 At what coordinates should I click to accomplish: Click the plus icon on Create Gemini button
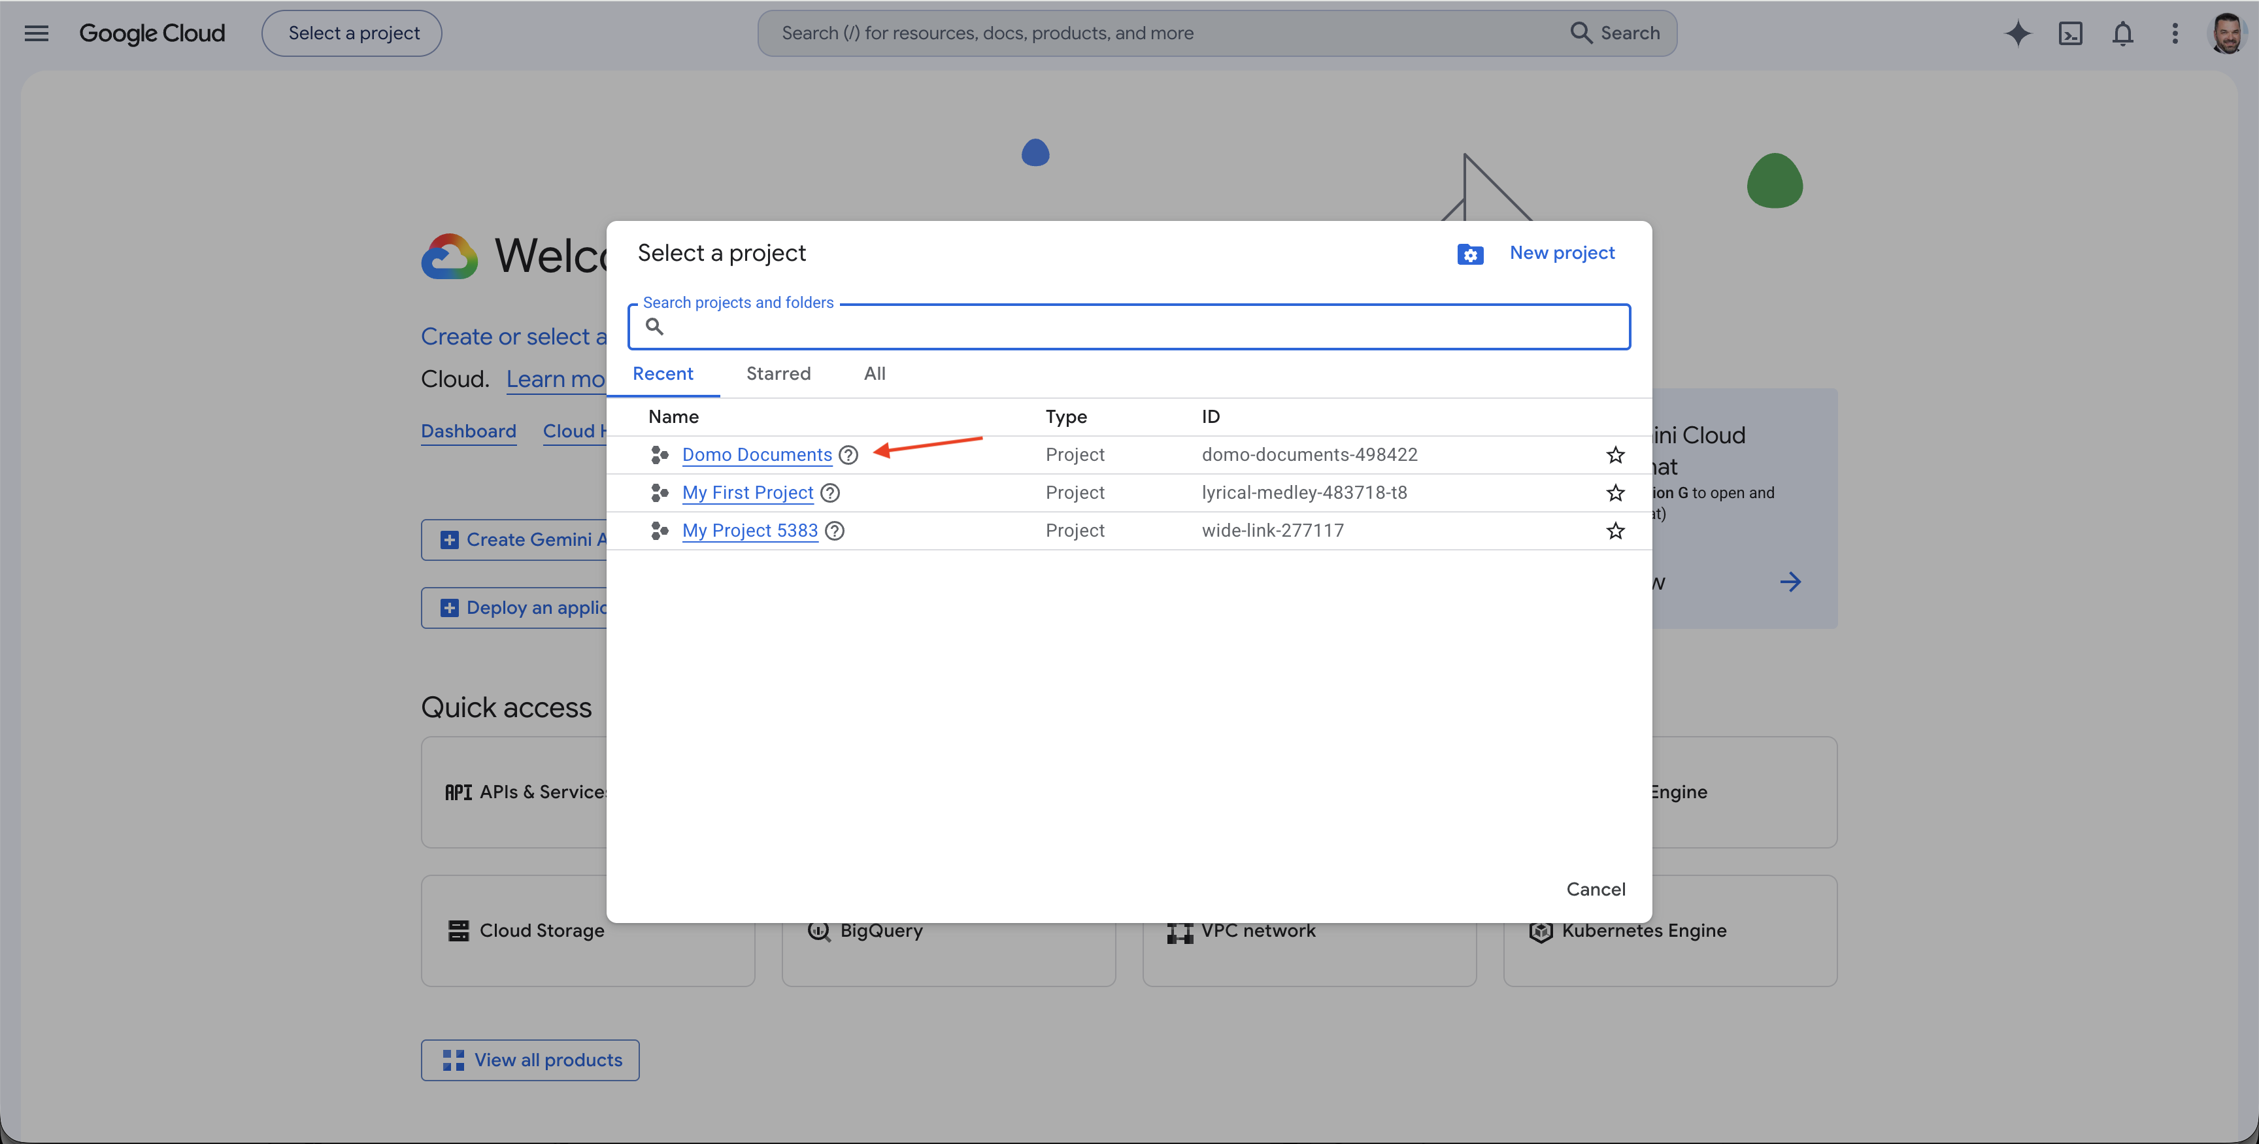(x=449, y=541)
